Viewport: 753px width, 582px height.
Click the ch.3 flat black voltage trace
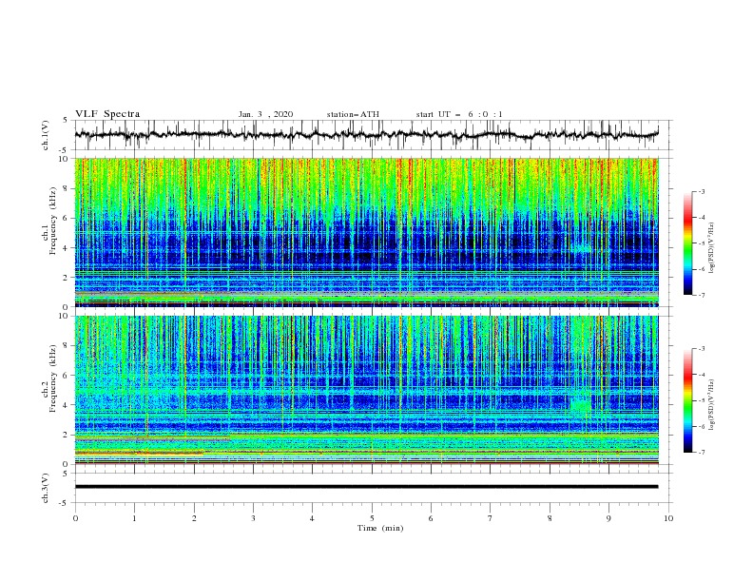(366, 487)
